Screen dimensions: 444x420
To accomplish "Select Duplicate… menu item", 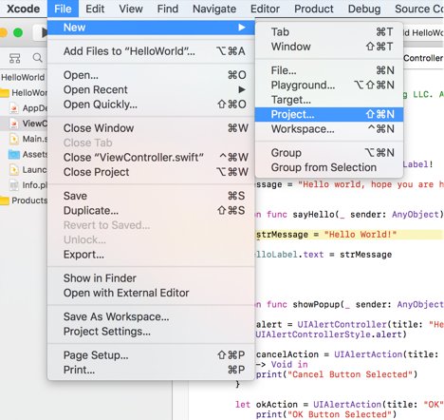I will (x=151, y=210).
